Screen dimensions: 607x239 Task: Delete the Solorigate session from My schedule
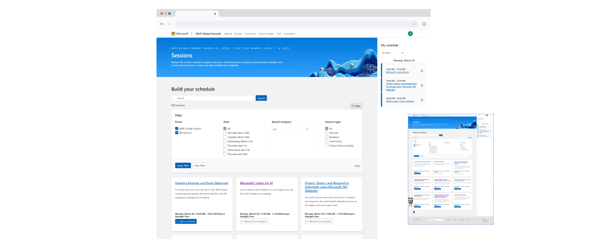pyautogui.click(x=422, y=85)
